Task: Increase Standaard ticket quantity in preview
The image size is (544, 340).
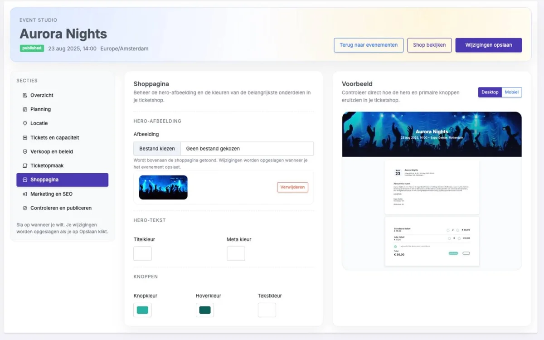Action: tap(457, 230)
